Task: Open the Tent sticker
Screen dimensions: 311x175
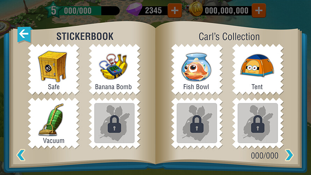Action: pos(257,70)
